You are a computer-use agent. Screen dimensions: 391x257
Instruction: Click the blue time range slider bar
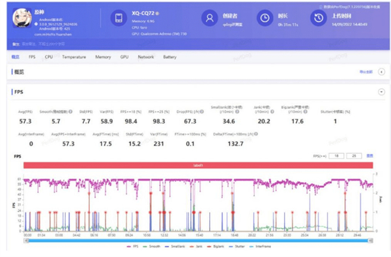(x=198, y=241)
